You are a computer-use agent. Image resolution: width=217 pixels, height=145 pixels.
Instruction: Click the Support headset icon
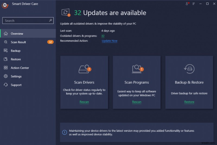click(x=6, y=85)
